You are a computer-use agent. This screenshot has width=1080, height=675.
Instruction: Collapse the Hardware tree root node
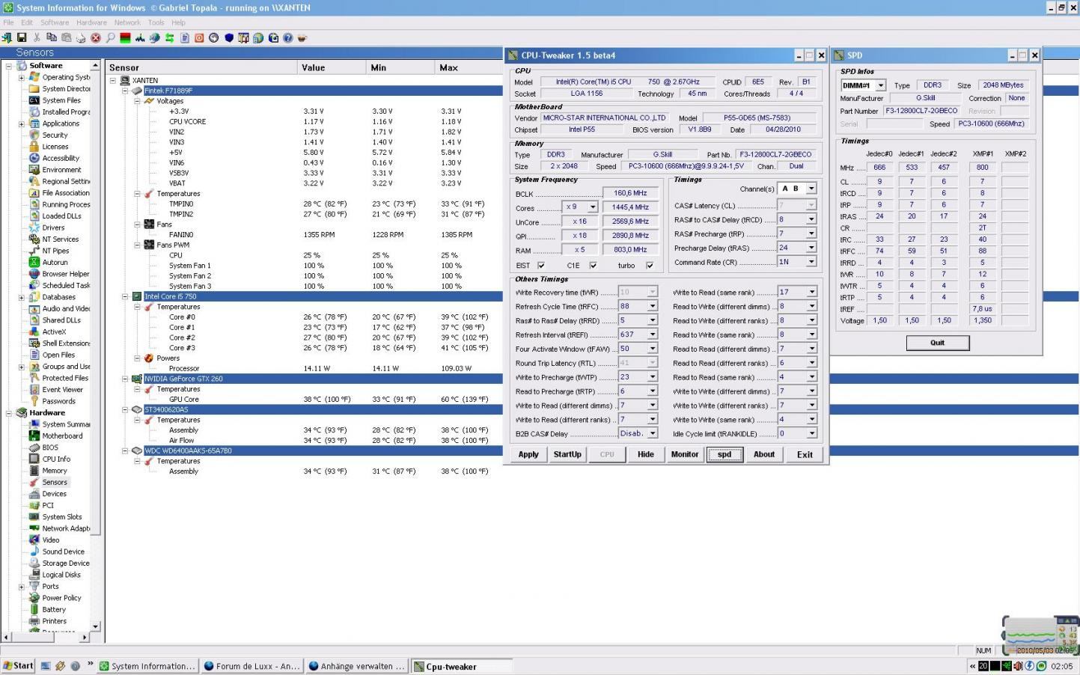coord(9,413)
